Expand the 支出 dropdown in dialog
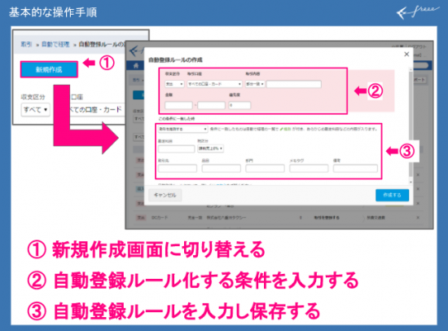 [174, 84]
